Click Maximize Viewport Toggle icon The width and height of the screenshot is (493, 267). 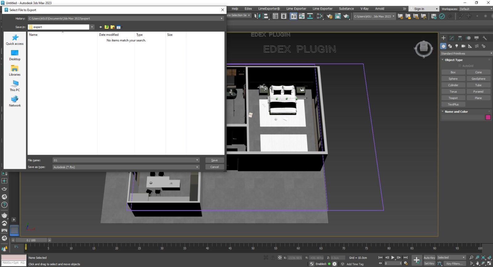pos(489,263)
